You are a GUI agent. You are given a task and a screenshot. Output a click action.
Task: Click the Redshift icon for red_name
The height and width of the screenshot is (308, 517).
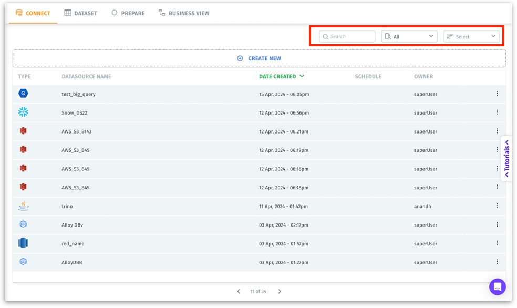[x=23, y=243]
